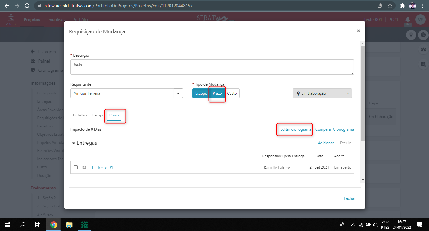Click the volume icon in the system tray

pos(375,225)
